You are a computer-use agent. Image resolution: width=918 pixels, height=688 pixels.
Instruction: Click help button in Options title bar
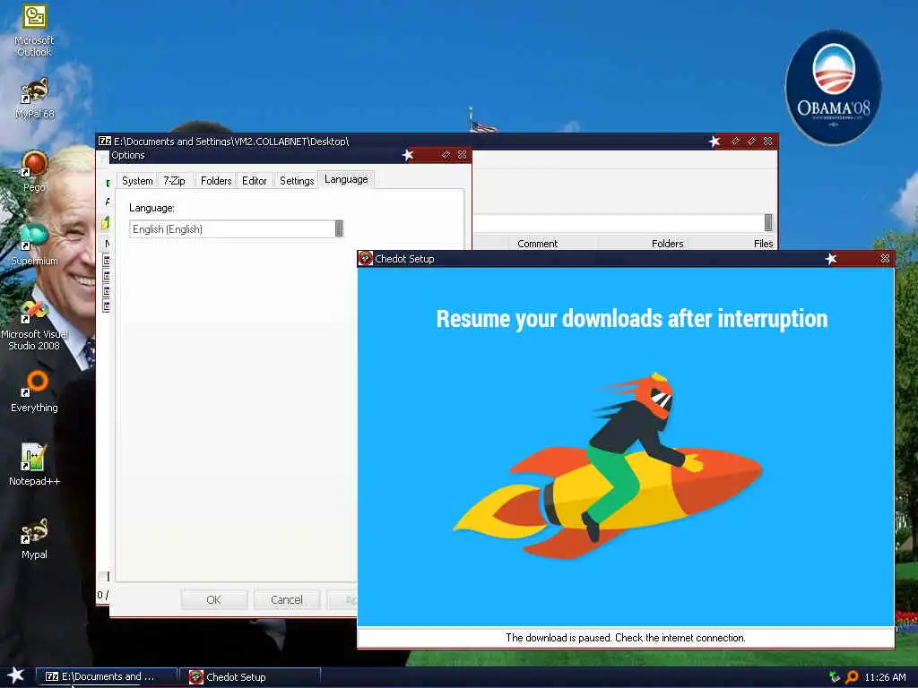coord(446,155)
